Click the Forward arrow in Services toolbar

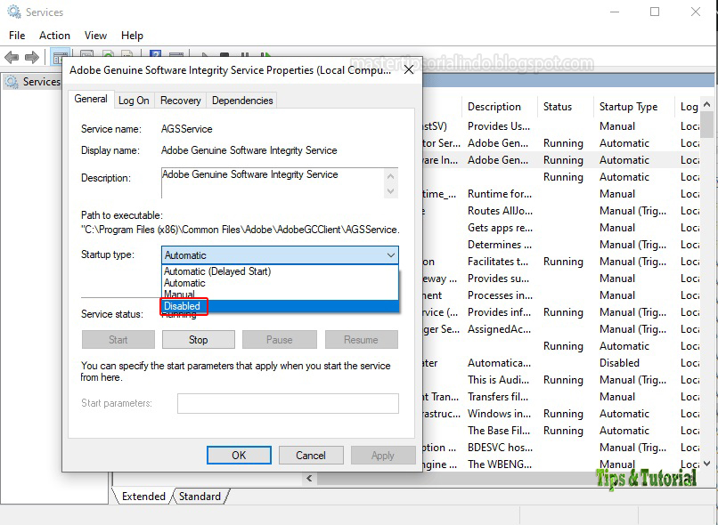(x=31, y=58)
